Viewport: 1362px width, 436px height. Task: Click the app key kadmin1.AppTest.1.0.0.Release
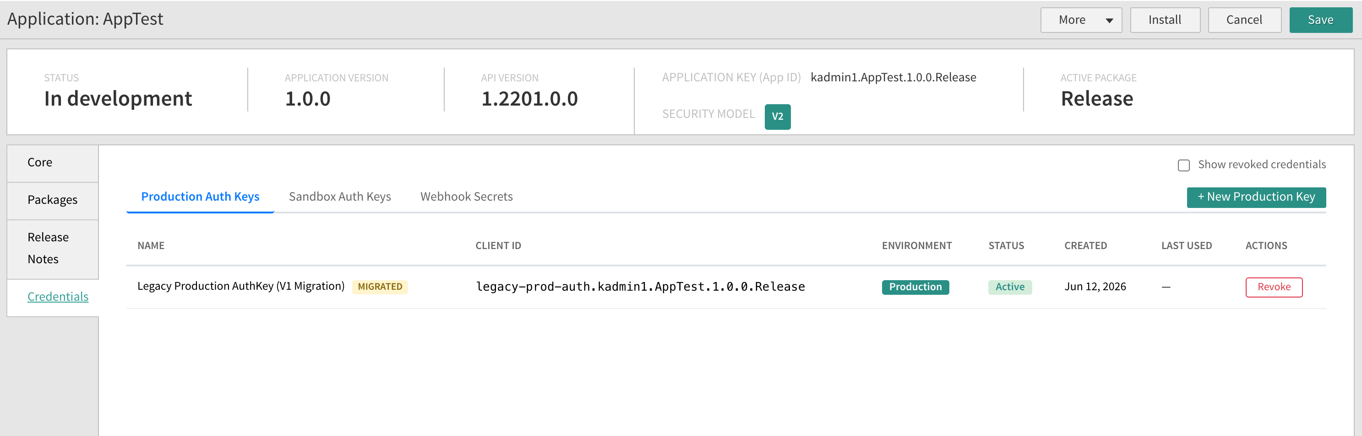893,78
